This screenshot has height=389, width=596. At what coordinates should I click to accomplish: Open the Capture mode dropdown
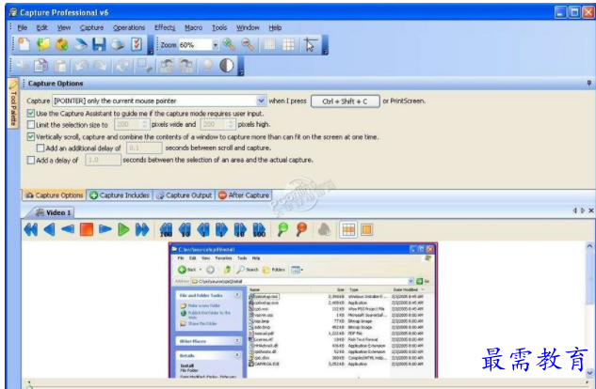point(261,101)
